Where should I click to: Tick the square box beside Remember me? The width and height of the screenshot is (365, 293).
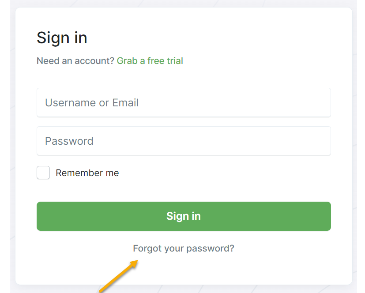click(x=43, y=173)
